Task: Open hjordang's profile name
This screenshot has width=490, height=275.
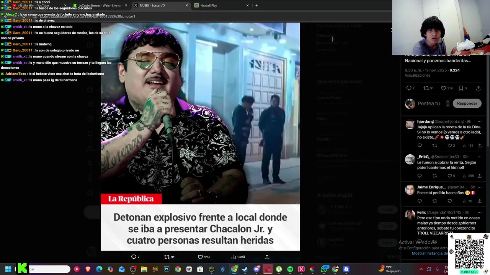Action: pyautogui.click(x=425, y=121)
